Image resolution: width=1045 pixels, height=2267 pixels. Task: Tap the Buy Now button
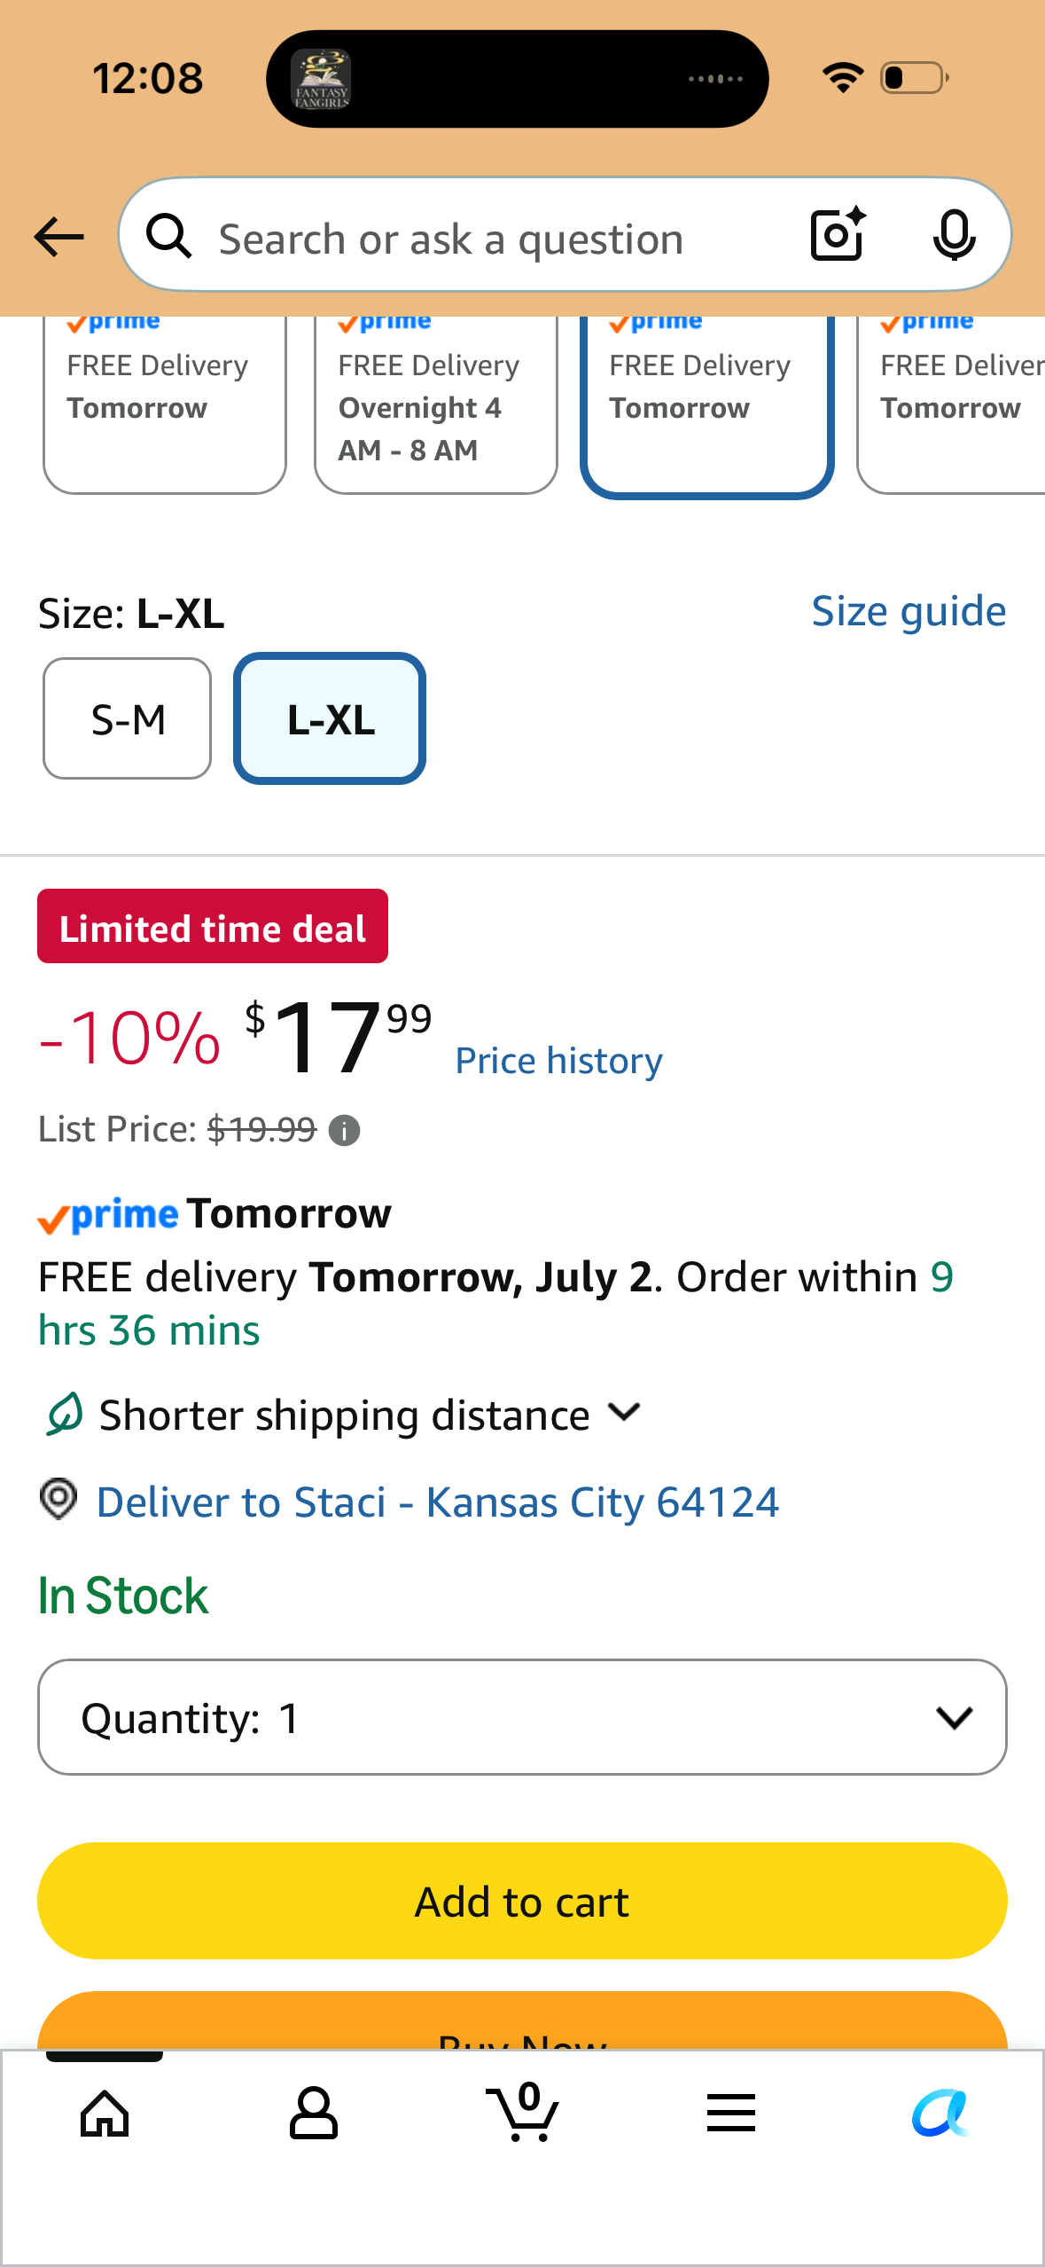pos(522,2020)
